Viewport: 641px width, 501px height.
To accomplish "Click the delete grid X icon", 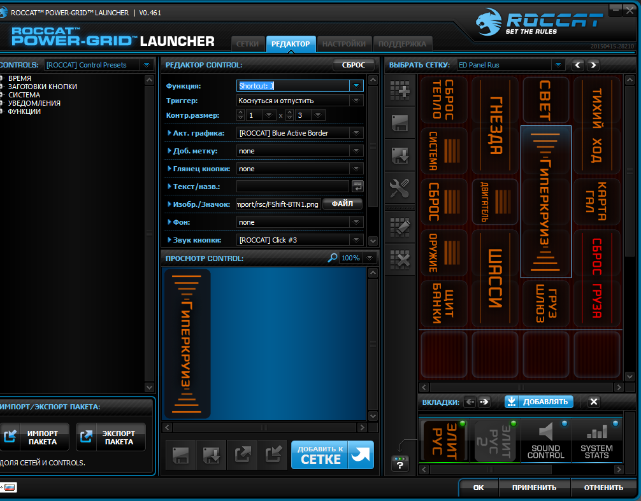I will [x=400, y=259].
